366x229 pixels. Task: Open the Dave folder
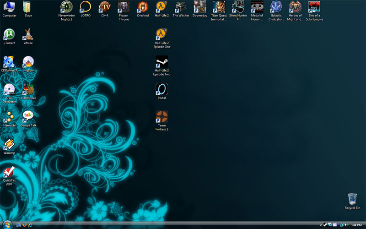click(28, 7)
